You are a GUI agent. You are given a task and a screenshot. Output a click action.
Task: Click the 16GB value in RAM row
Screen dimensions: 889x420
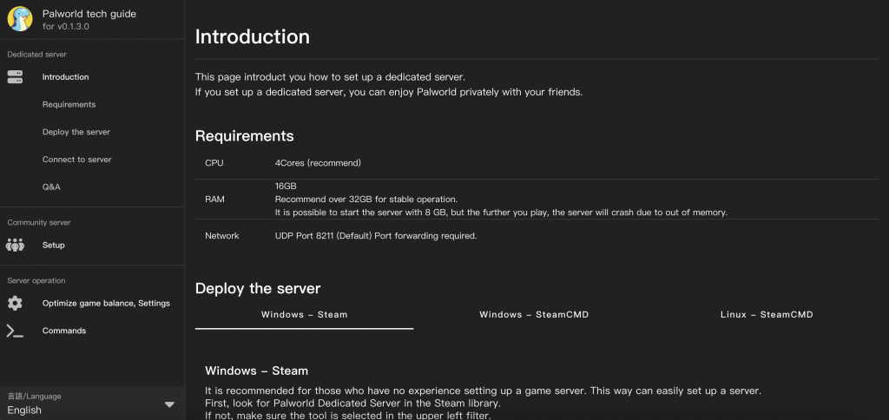pyautogui.click(x=286, y=186)
